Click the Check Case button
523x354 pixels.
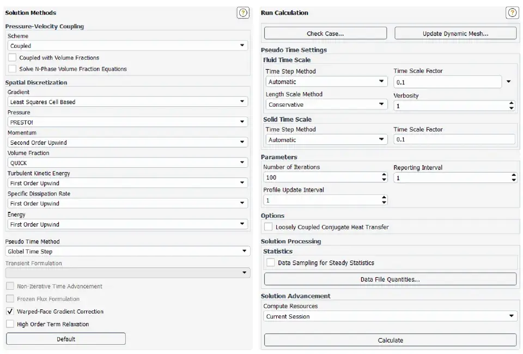pos(325,33)
